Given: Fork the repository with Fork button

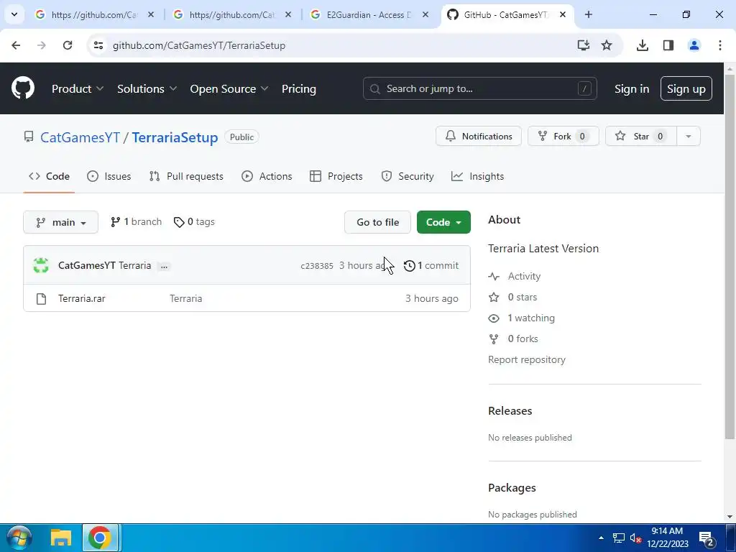Looking at the screenshot, I should click(x=563, y=136).
